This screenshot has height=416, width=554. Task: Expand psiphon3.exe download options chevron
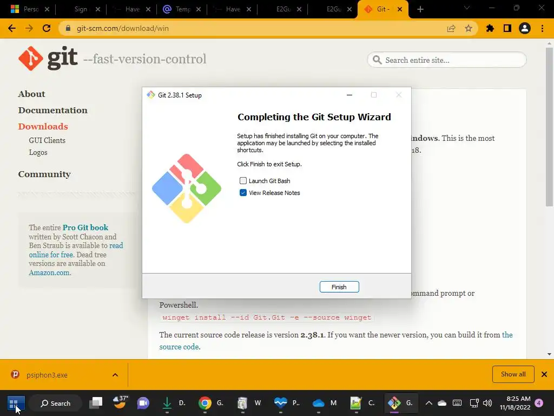click(115, 375)
